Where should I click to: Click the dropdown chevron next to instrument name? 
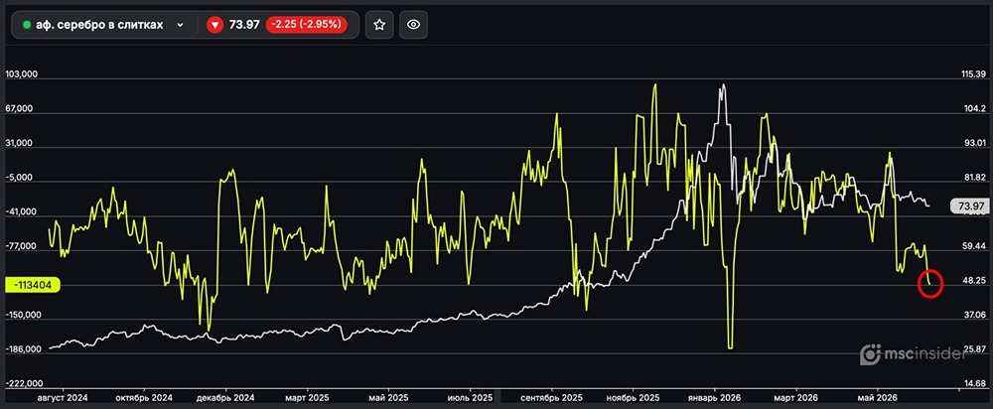pyautogui.click(x=180, y=26)
